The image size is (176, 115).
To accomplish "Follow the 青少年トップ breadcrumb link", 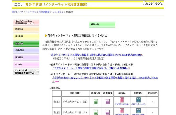I will click(x=17, y=12).
